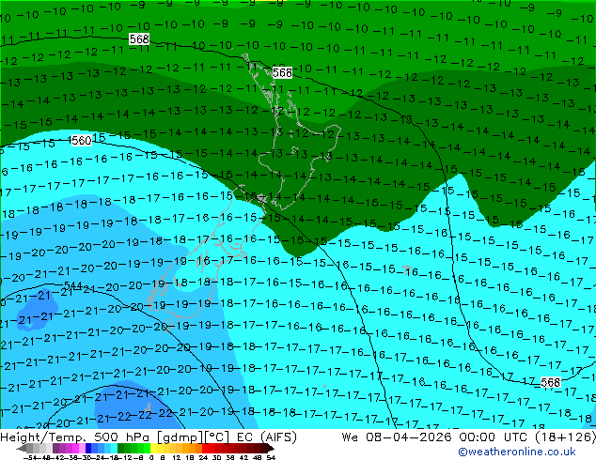Viewport: 596px width, 460px height.
Task: Select the 568 label in the top-left area
Action: [x=139, y=38]
